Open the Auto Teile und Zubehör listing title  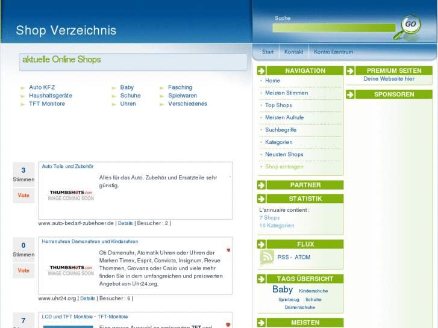click(67, 166)
